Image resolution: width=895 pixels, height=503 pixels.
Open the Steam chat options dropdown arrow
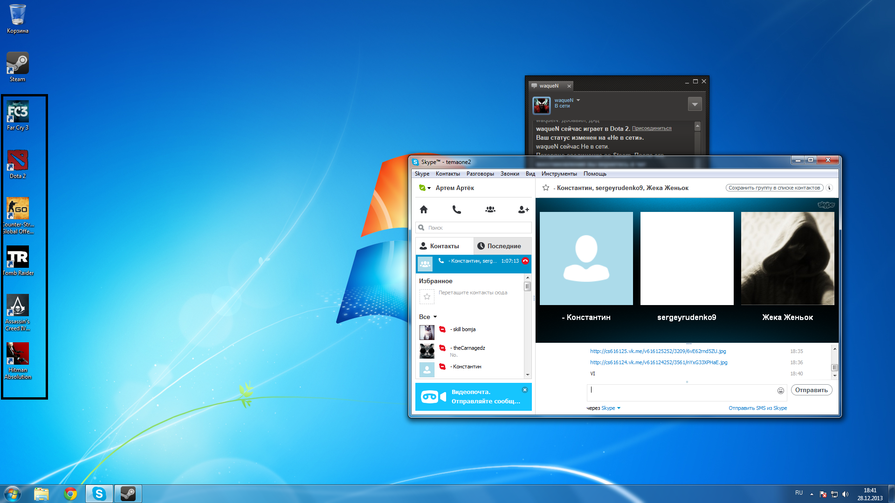(x=695, y=104)
